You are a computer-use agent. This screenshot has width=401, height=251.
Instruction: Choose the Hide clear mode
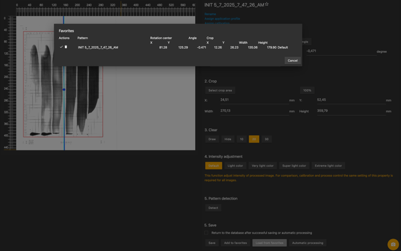(227, 139)
